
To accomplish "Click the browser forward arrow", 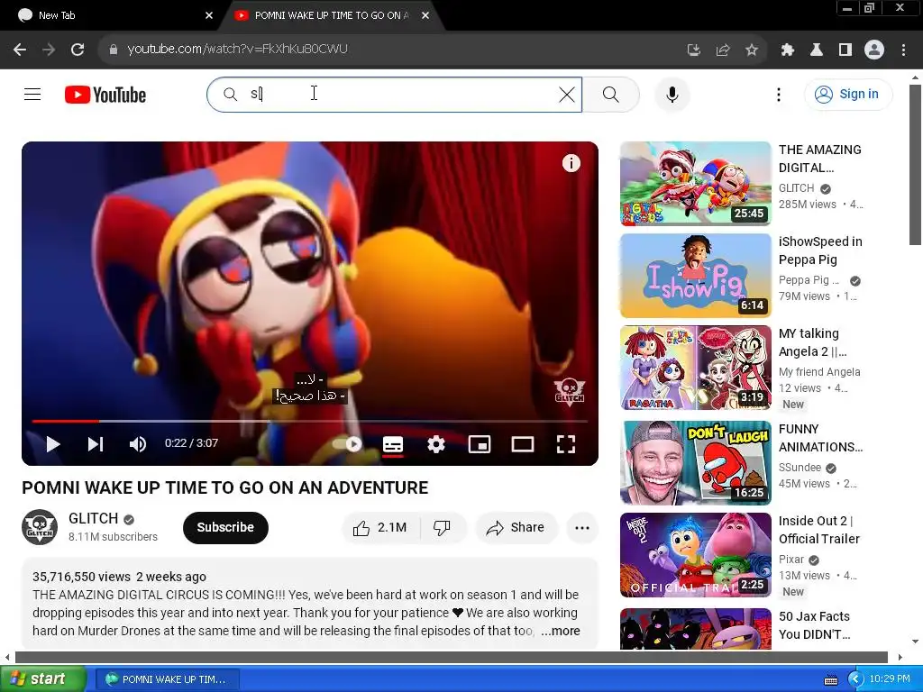I will 49,50.
